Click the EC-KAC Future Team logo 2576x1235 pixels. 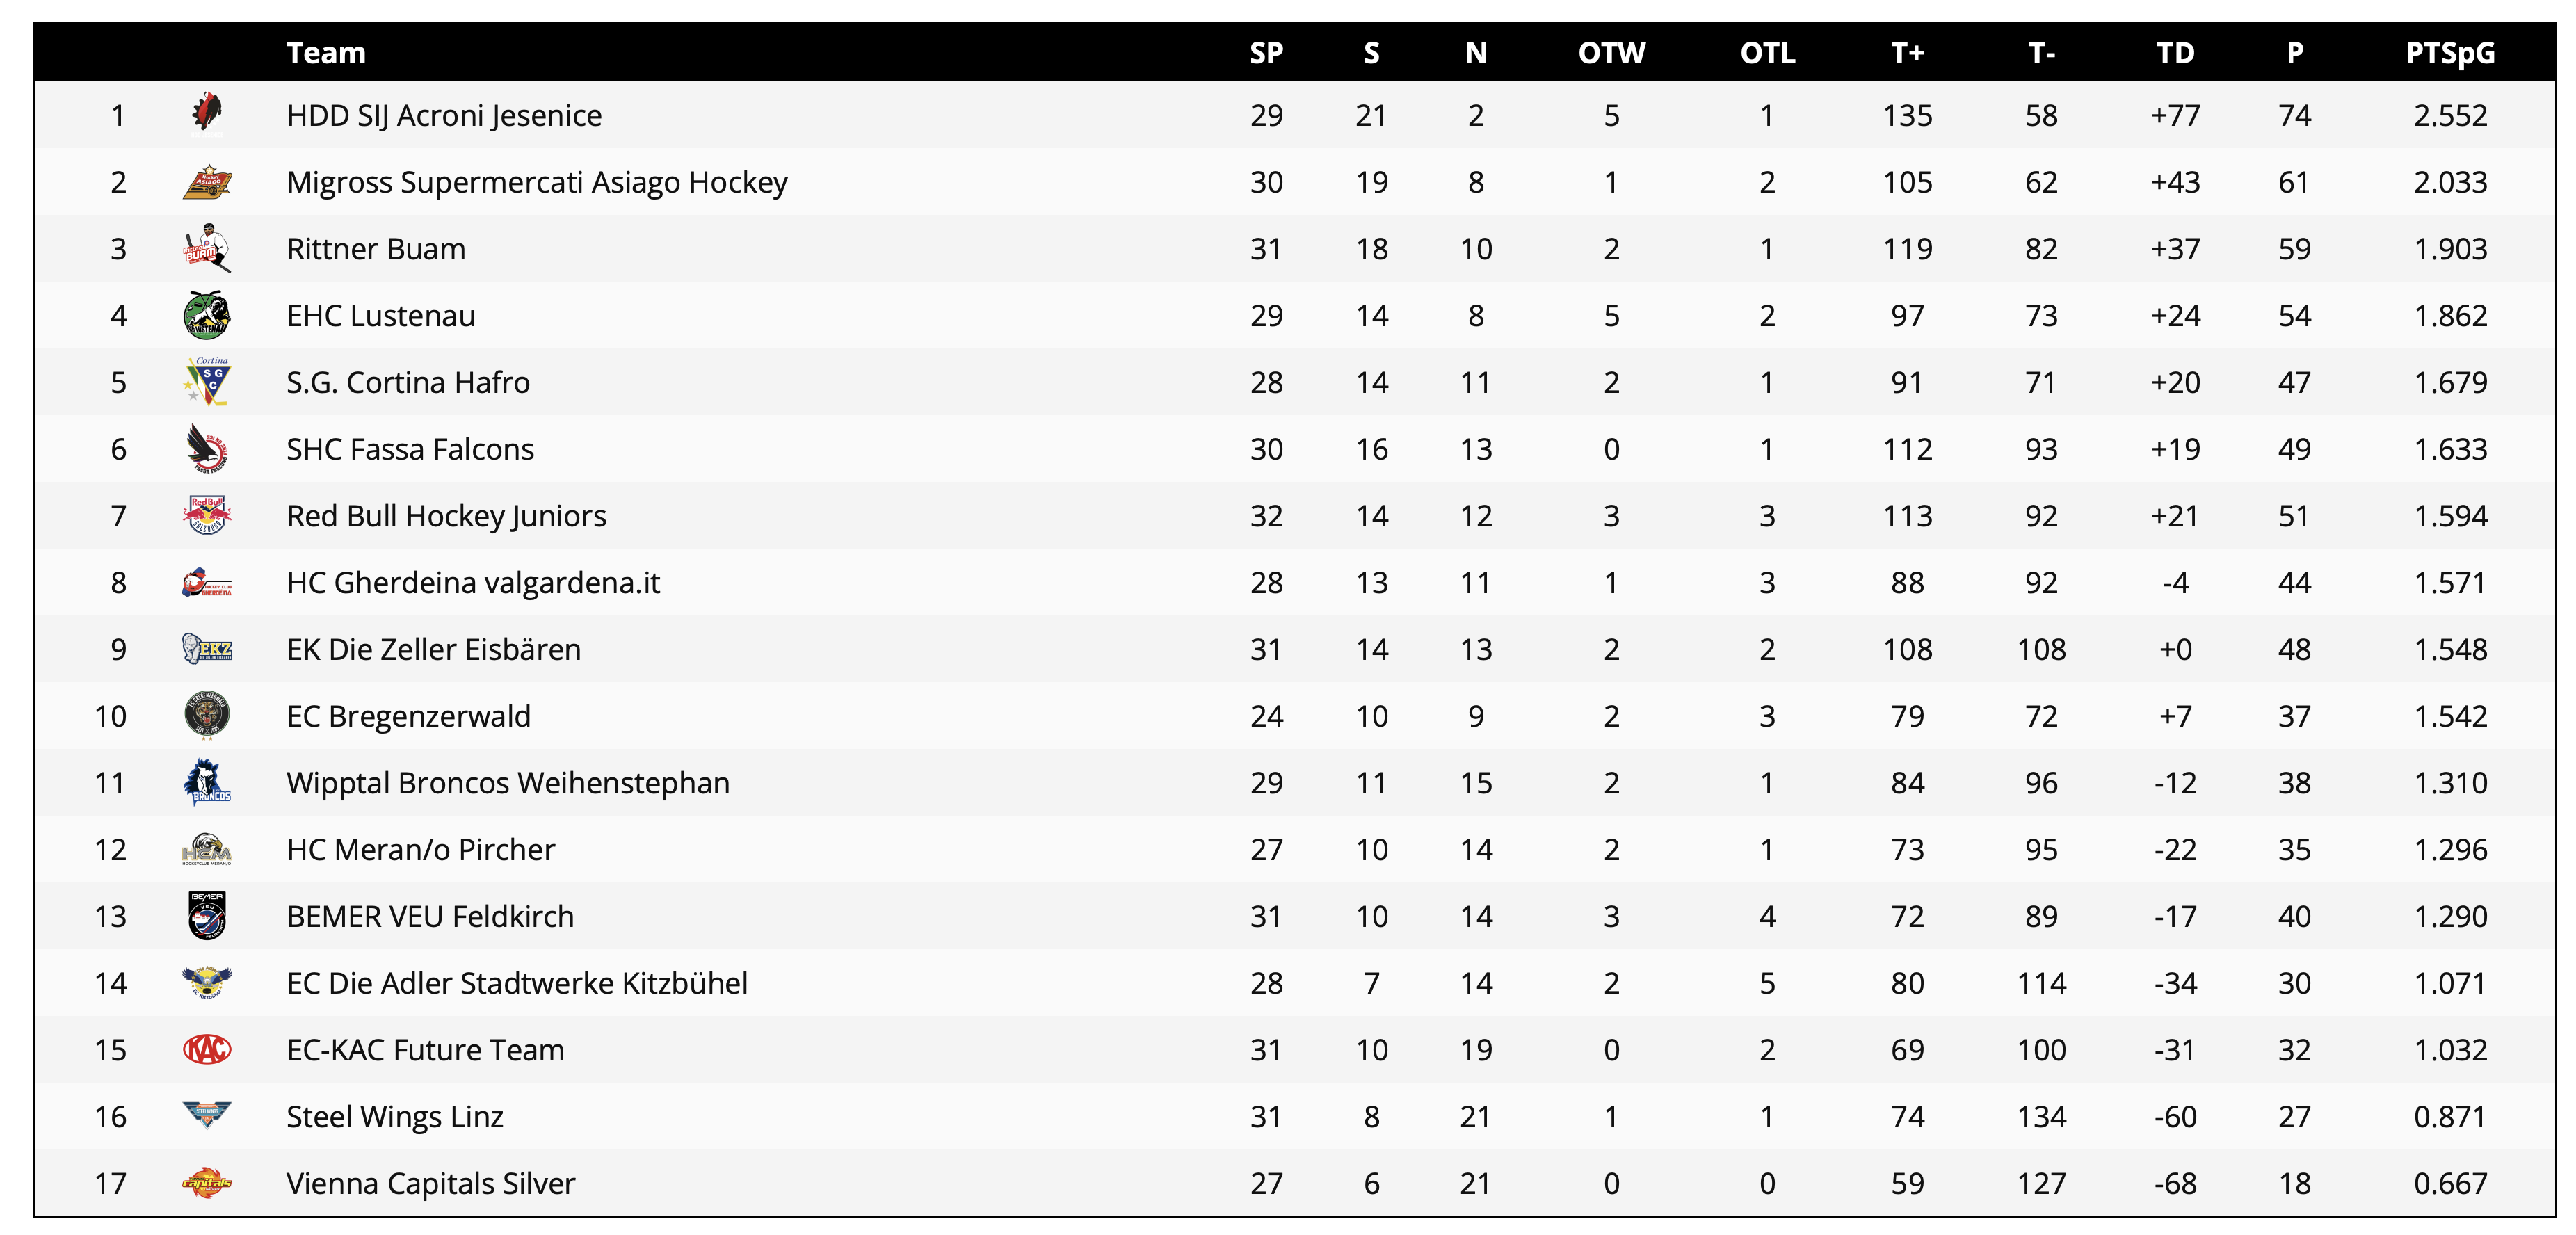point(207,1050)
